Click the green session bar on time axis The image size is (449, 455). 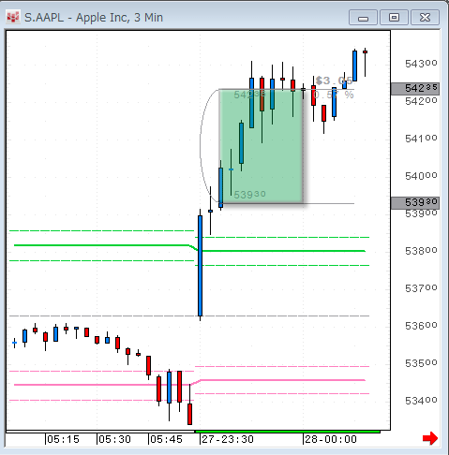(288, 432)
